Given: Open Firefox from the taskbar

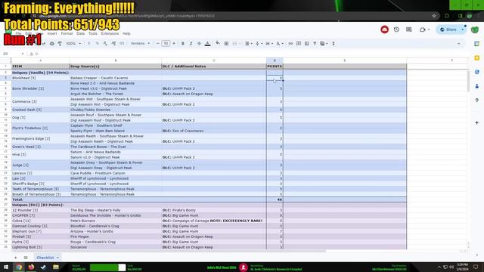Looking at the screenshot, I should pyautogui.click(x=31, y=267).
